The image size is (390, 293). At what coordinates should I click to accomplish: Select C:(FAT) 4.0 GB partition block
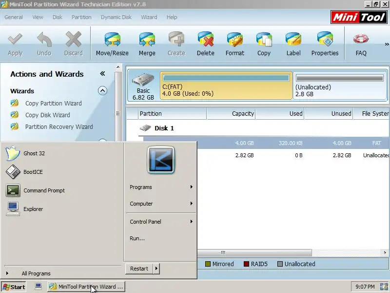226,86
